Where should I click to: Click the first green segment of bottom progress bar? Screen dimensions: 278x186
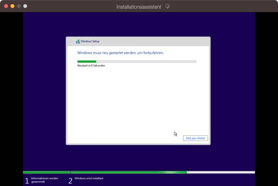[x=46, y=172]
